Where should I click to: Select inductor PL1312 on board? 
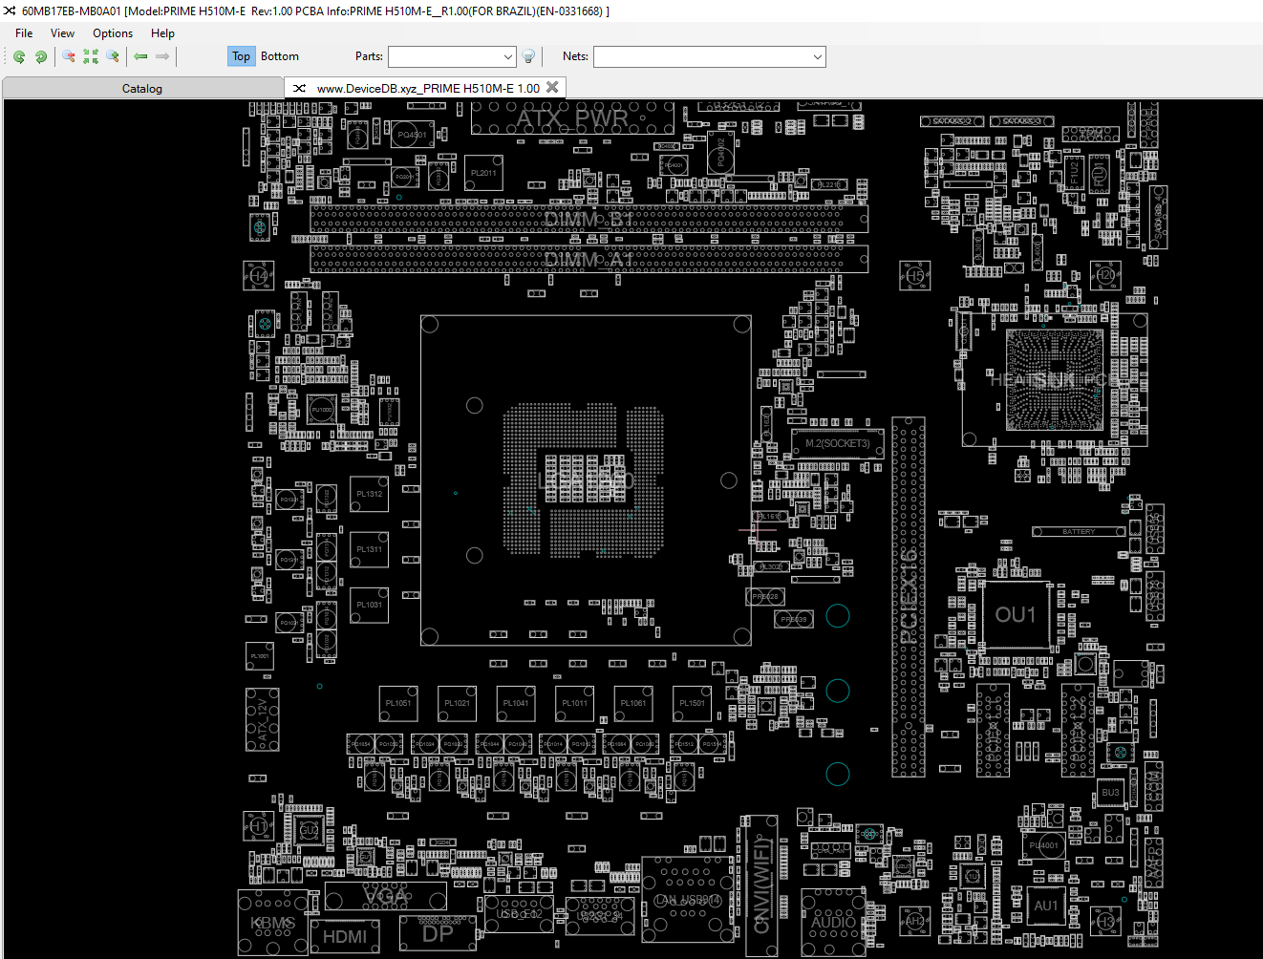click(369, 494)
